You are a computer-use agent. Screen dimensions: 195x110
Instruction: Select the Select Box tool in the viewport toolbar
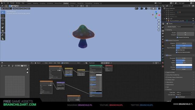(x=3, y=13)
